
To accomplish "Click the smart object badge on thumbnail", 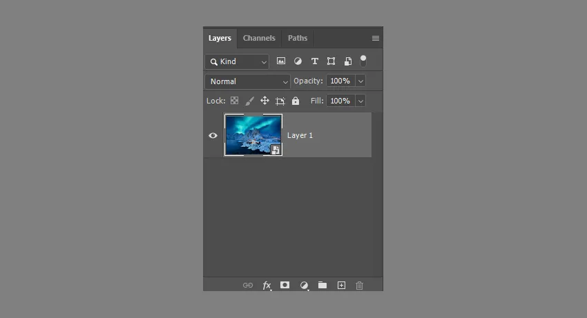I will [276, 150].
